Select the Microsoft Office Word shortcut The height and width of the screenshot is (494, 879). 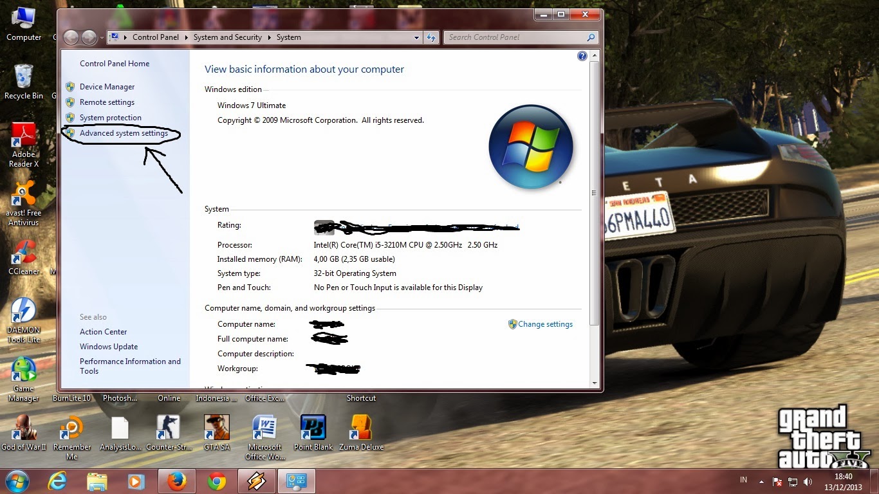click(265, 437)
